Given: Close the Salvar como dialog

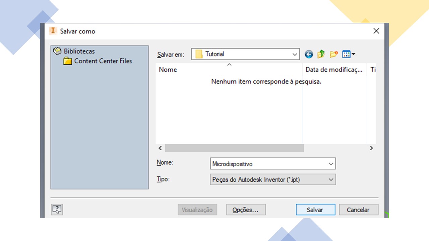Looking at the screenshot, I should [376, 31].
